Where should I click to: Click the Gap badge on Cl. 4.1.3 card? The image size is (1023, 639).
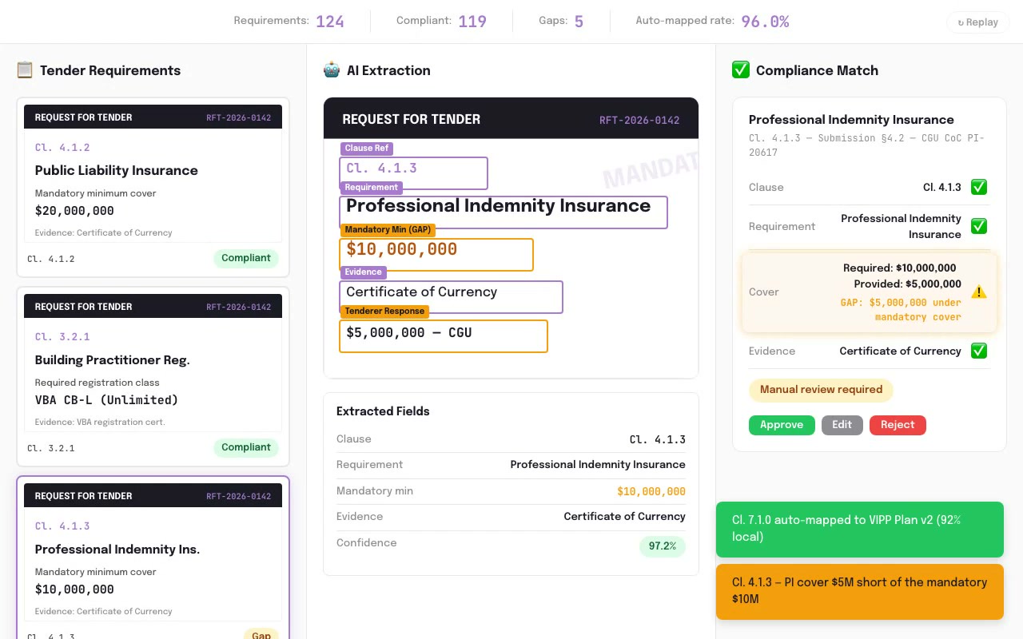261,635
